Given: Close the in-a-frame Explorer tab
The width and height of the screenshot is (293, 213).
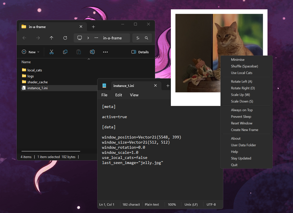Looking at the screenshot, I should 81,27.
